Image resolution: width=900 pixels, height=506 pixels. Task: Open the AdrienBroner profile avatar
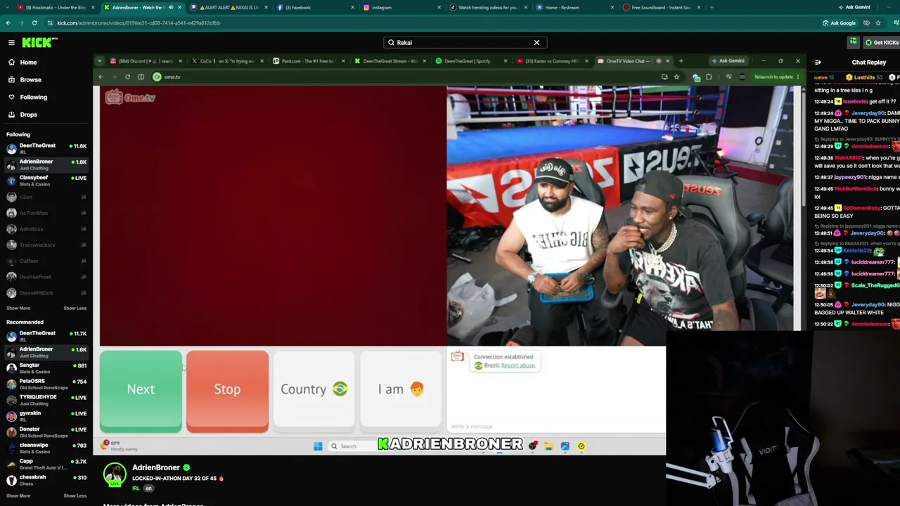coord(115,476)
